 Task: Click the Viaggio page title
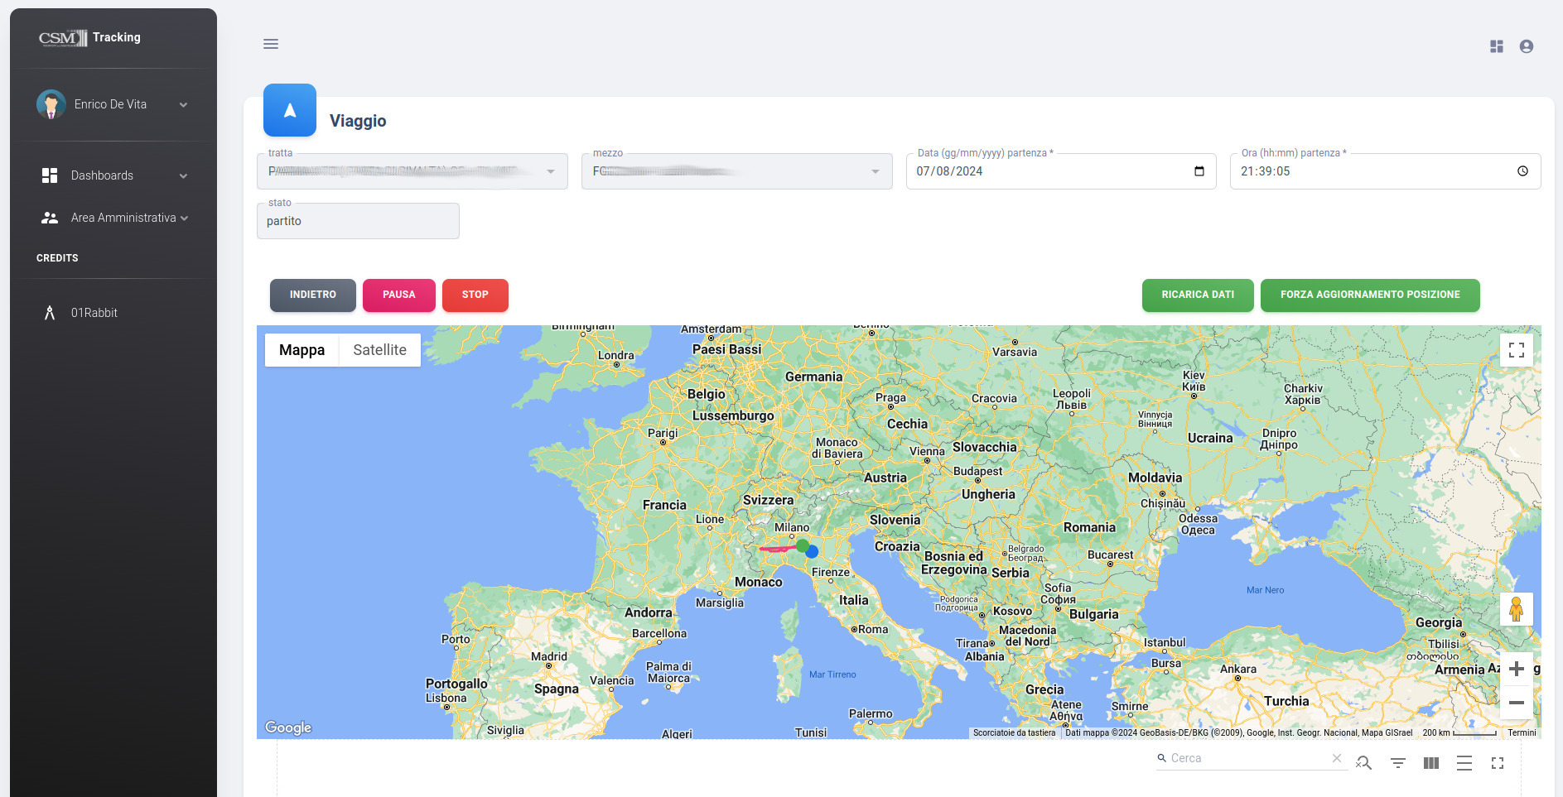click(x=358, y=121)
